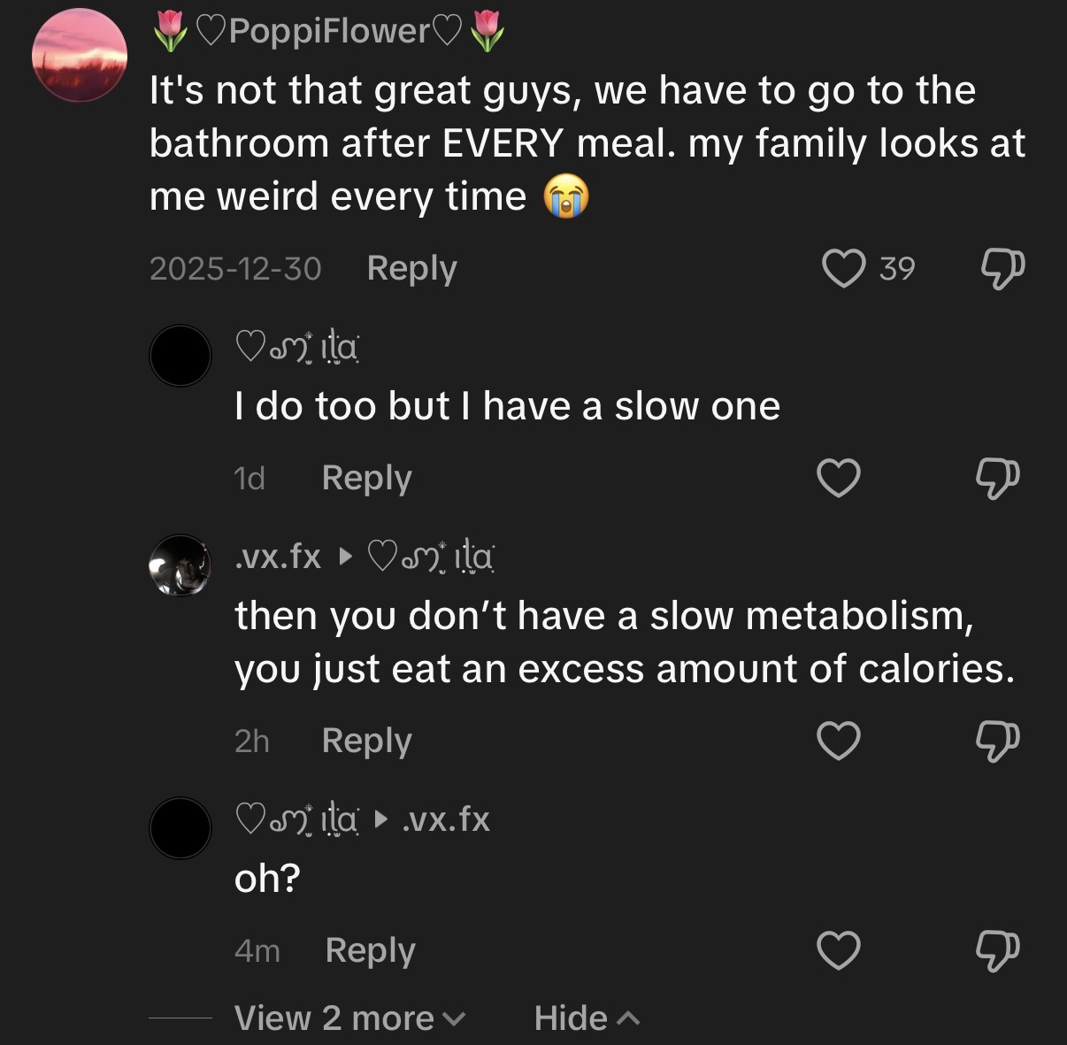Open black avatar beside "I do too" reply
The height and width of the screenshot is (1045, 1067).
pos(180,355)
